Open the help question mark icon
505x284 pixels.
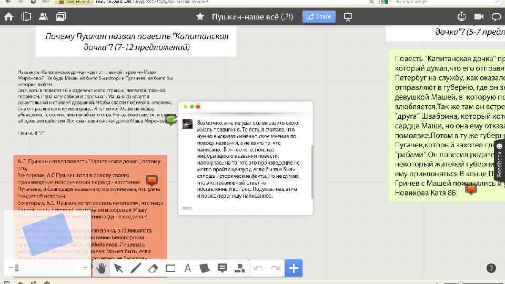pos(491,268)
